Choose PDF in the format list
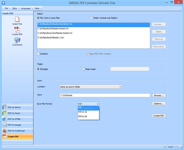Image resolution: width=184 pixels, height=150 pixels. pyautogui.click(x=89, y=108)
